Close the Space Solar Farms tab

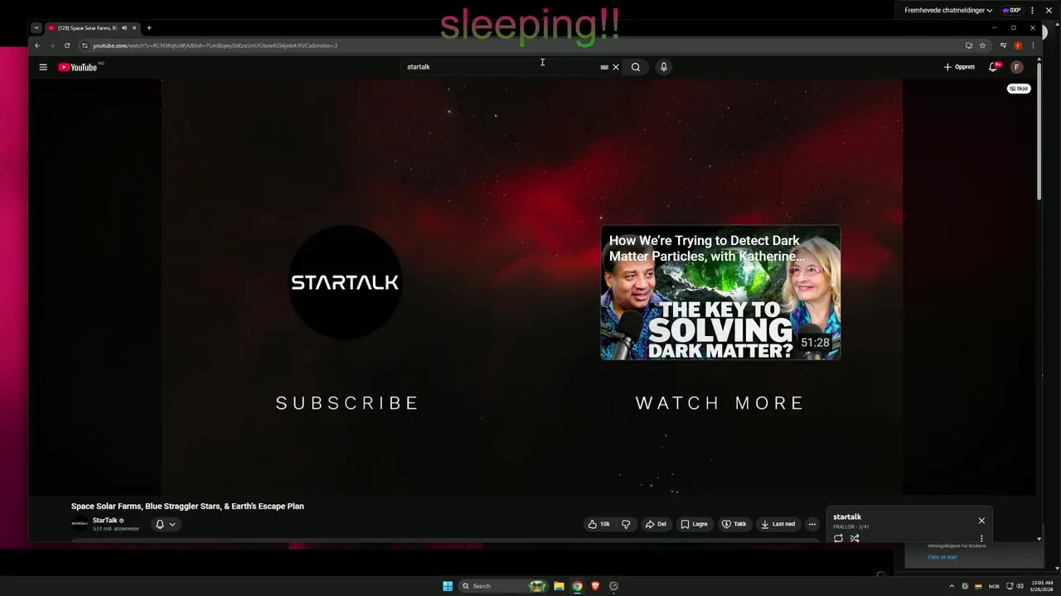click(x=134, y=28)
